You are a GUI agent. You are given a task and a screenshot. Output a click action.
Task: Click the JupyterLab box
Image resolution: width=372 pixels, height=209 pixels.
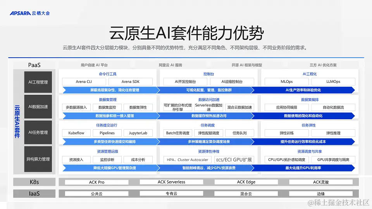click(x=138, y=133)
